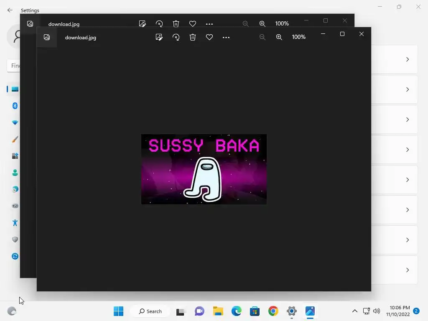Open See more menu in front Photos window
Viewport: 428px width, 321px height.
coord(226,37)
